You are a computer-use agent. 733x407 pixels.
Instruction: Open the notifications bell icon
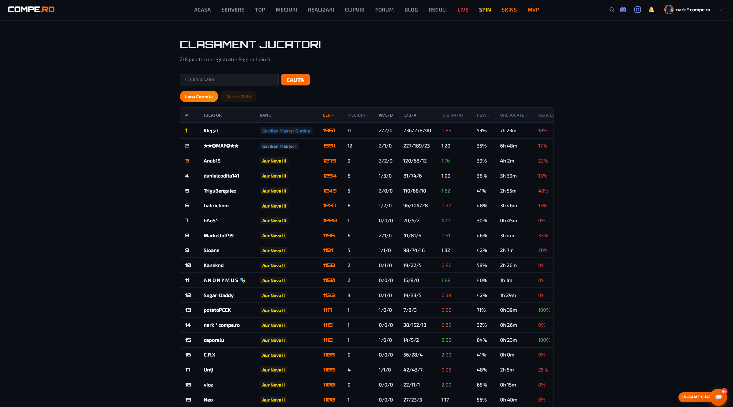[x=651, y=10]
